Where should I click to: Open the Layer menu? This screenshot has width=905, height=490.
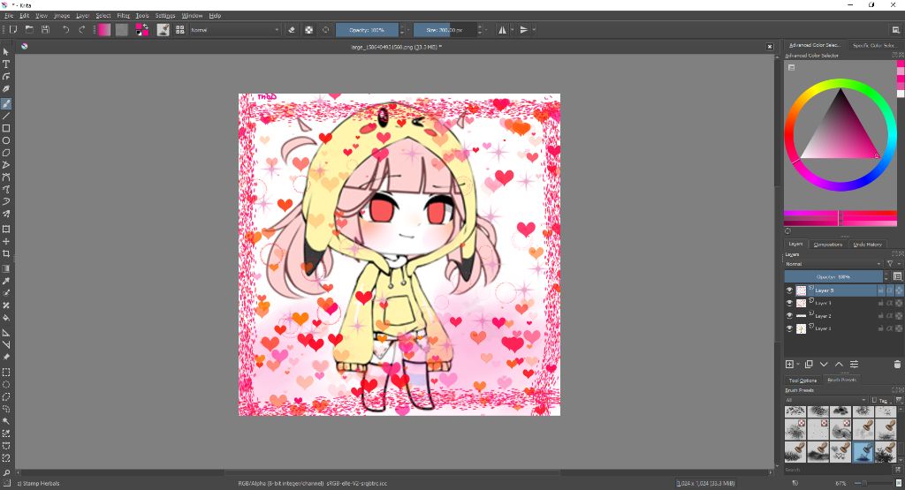82,16
